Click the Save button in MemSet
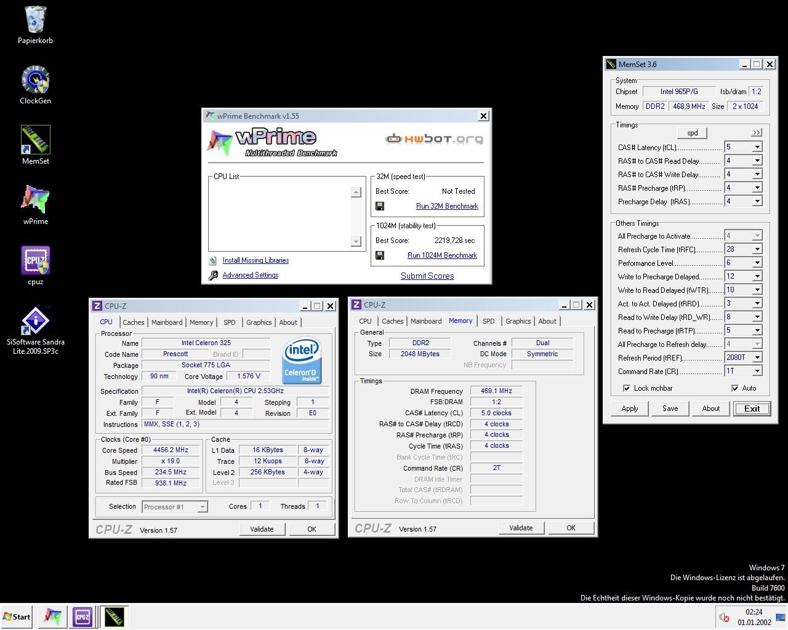788x630 pixels. coord(670,409)
